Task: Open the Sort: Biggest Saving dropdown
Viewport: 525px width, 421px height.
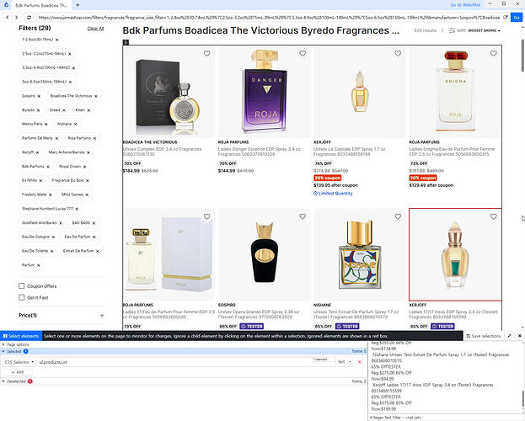Action: click(474, 30)
